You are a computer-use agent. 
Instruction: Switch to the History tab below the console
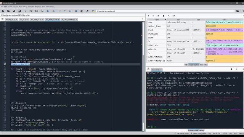[202, 130]
